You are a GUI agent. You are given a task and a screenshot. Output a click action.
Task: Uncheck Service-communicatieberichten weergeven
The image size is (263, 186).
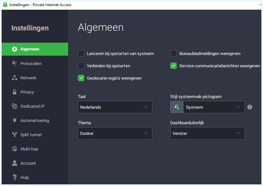173,66
